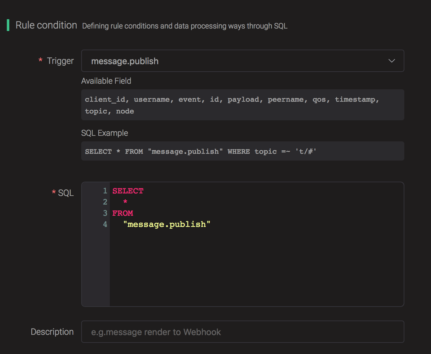Viewport: 431px width, 354px height.
Task: Click the Rule condition heading
Action: [x=46, y=25]
